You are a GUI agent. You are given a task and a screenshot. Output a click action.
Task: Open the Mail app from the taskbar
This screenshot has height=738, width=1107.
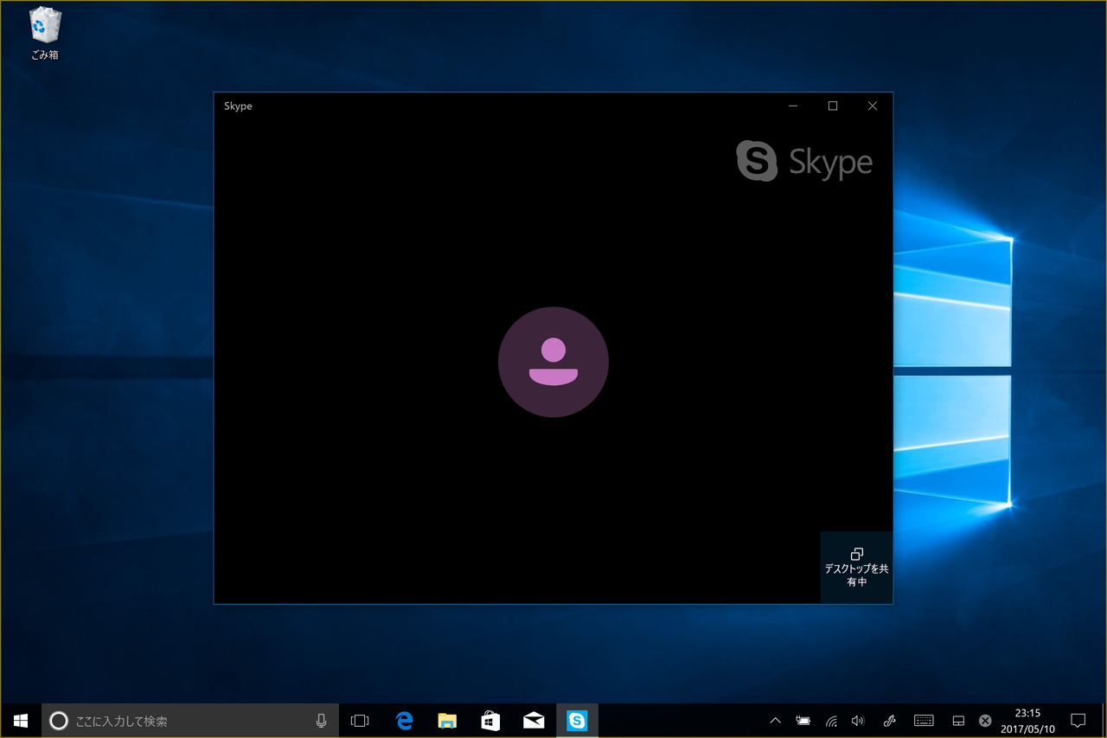534,720
